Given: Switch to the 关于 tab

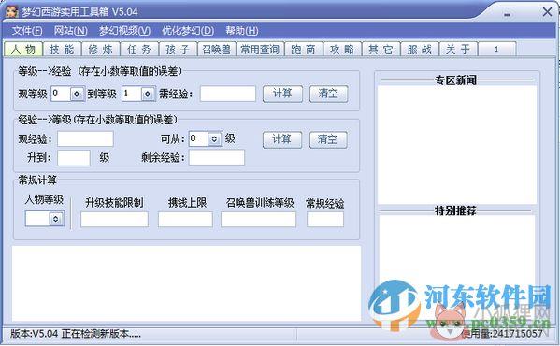Looking at the screenshot, I should click(x=458, y=50).
